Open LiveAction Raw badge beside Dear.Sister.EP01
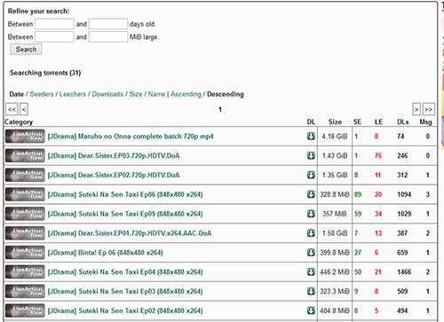Image resolution: width=444 pixels, height=322 pixels. click(25, 233)
